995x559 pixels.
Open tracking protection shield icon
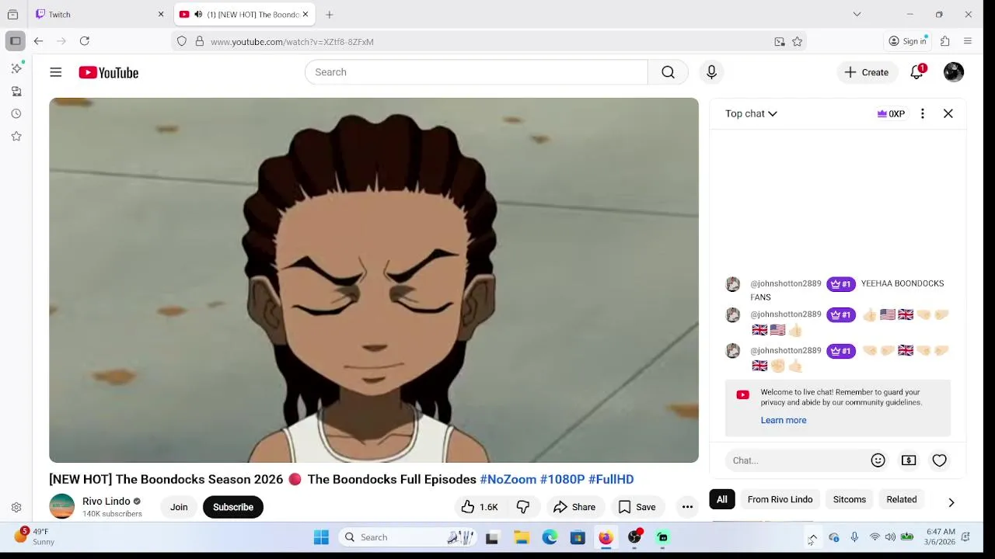click(182, 42)
